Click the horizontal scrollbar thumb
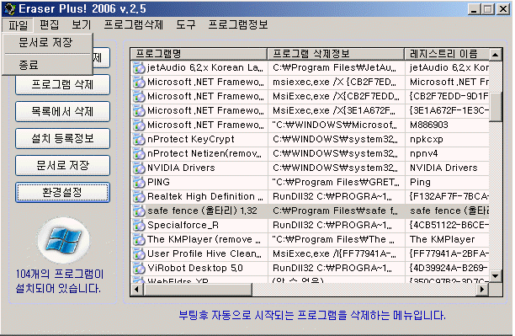This screenshot has width=515, height=336. pyautogui.click(x=198, y=290)
